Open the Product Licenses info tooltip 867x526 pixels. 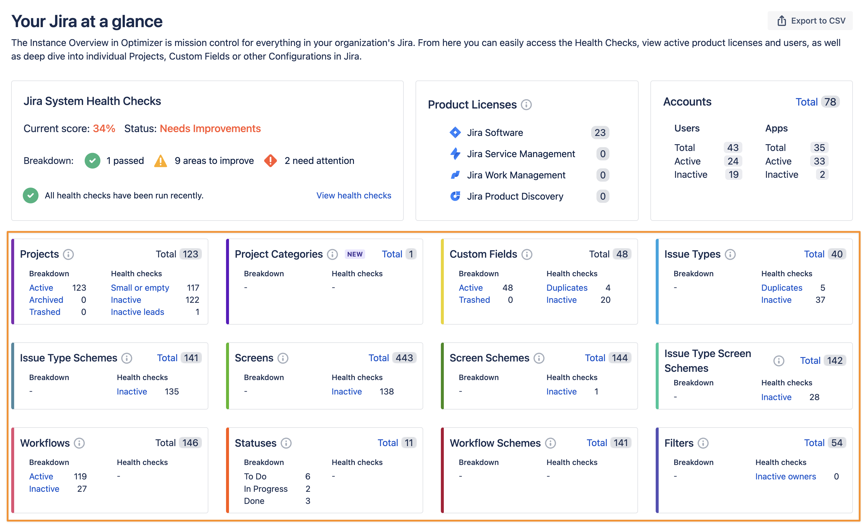(526, 105)
